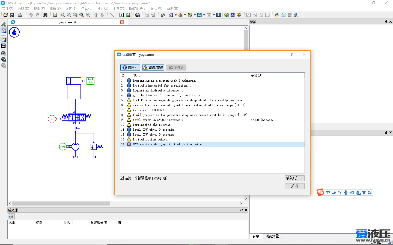This screenshot has height=245, width=393.
Task: Open run parameters gear icon
Action: tap(4, 53)
